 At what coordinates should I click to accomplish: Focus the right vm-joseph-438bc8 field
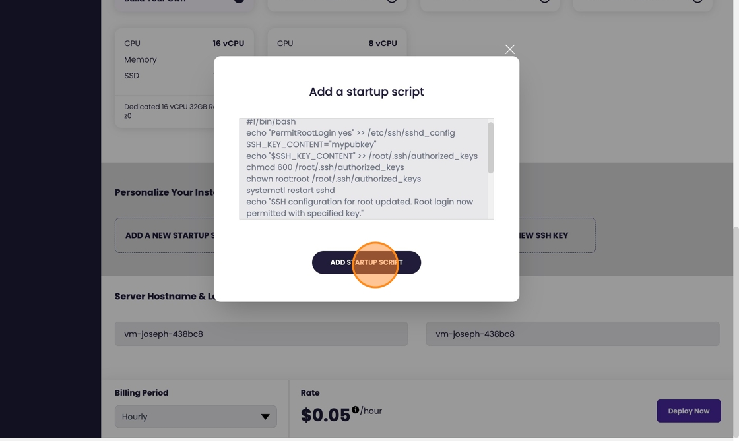click(573, 334)
